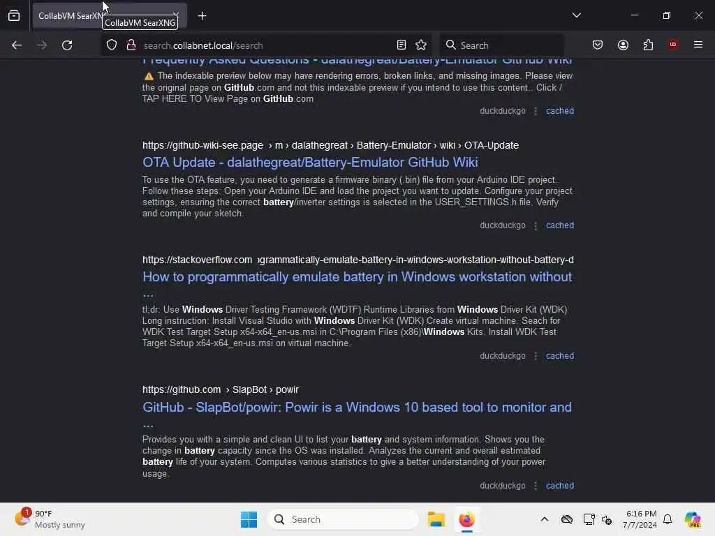
Task: Open cached link for OTA Update result
Action: 560,225
